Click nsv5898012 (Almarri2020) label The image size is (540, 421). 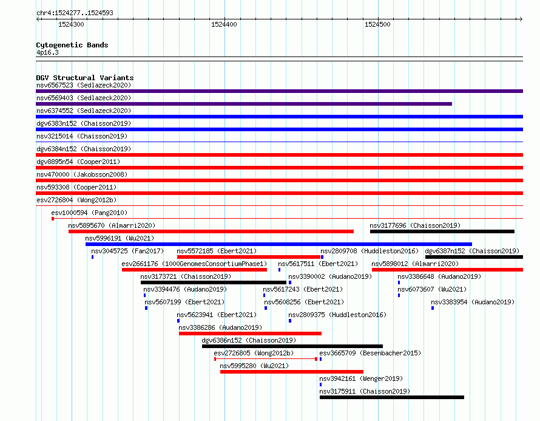tap(415, 264)
